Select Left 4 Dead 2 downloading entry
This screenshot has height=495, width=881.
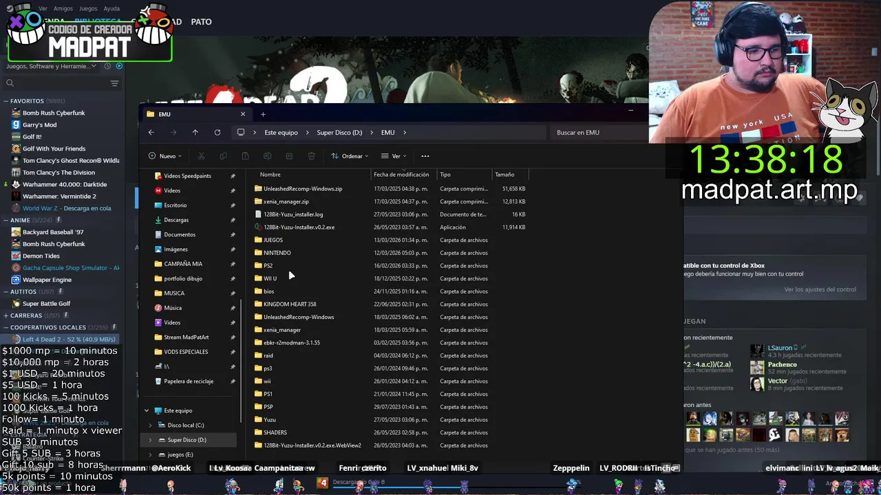(69, 339)
